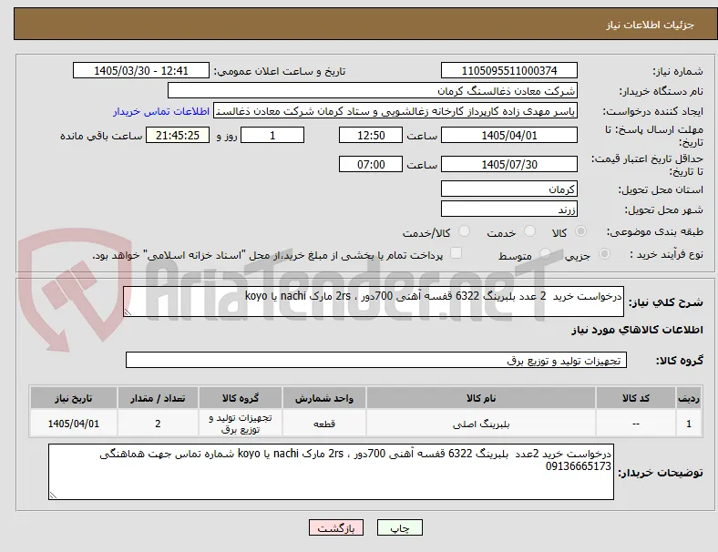The height and width of the screenshot is (552, 718).
Task: Click the remaining days field showing 1
Action: pos(272,135)
